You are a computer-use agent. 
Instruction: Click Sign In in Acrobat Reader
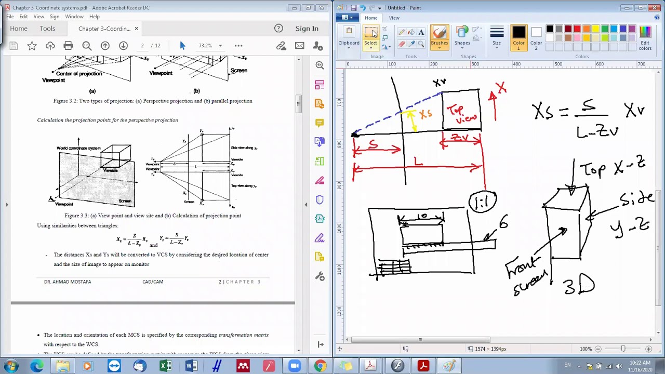click(x=307, y=29)
